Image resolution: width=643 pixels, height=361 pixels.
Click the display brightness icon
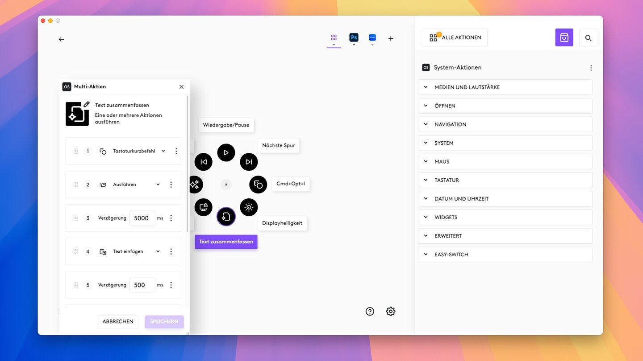click(x=249, y=207)
